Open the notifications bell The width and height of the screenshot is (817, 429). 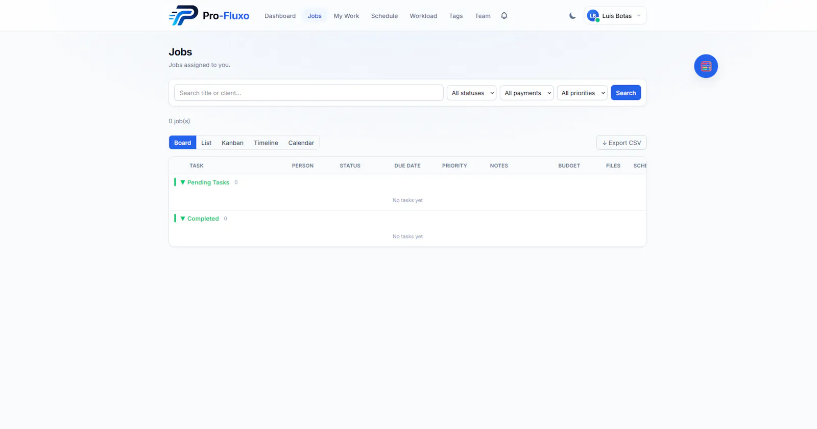(x=504, y=16)
